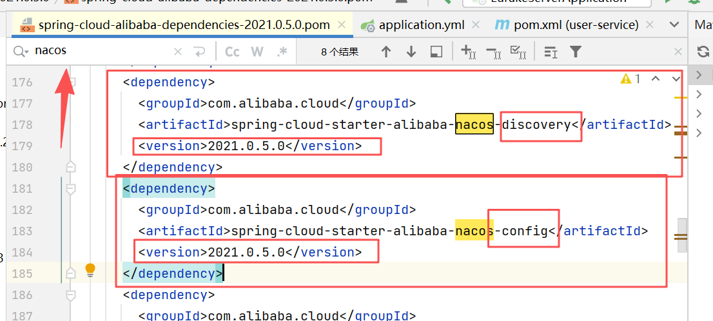
Task: Go to next search occurrence
Action: [x=411, y=52]
